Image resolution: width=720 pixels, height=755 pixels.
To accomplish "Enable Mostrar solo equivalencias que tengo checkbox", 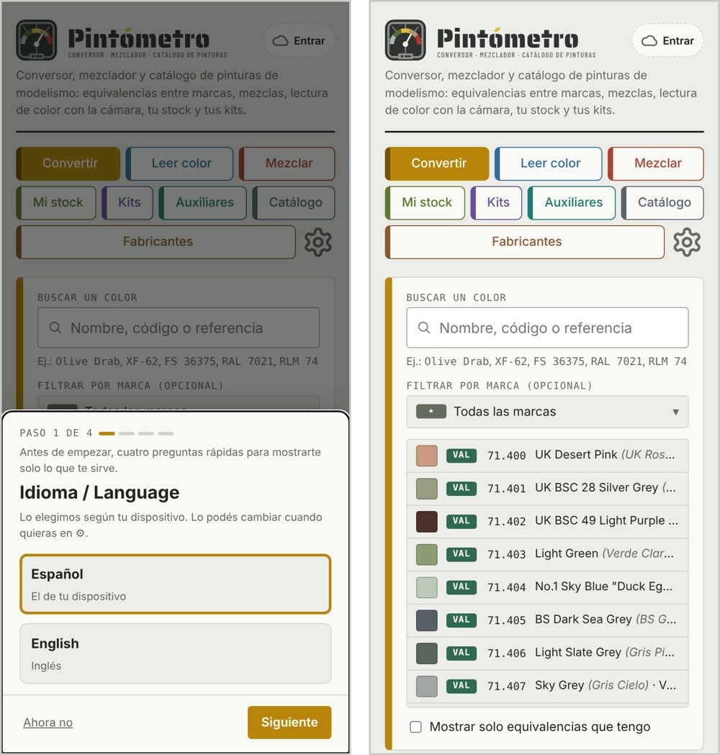I will pos(415,727).
